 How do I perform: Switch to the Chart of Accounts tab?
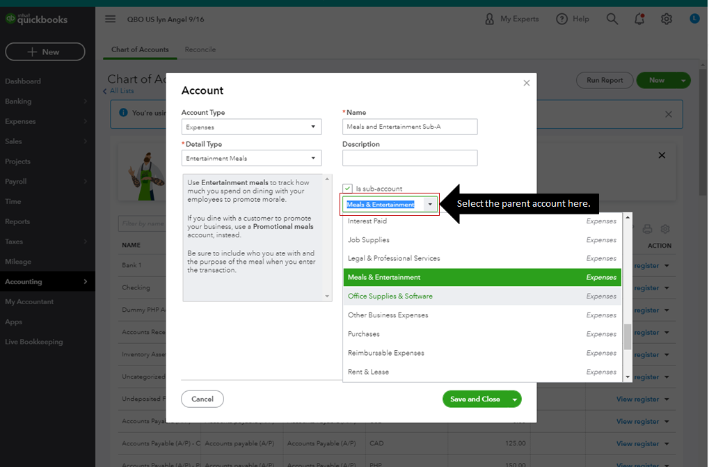point(140,49)
